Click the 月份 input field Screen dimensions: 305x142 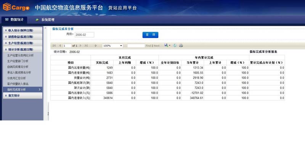(84, 35)
